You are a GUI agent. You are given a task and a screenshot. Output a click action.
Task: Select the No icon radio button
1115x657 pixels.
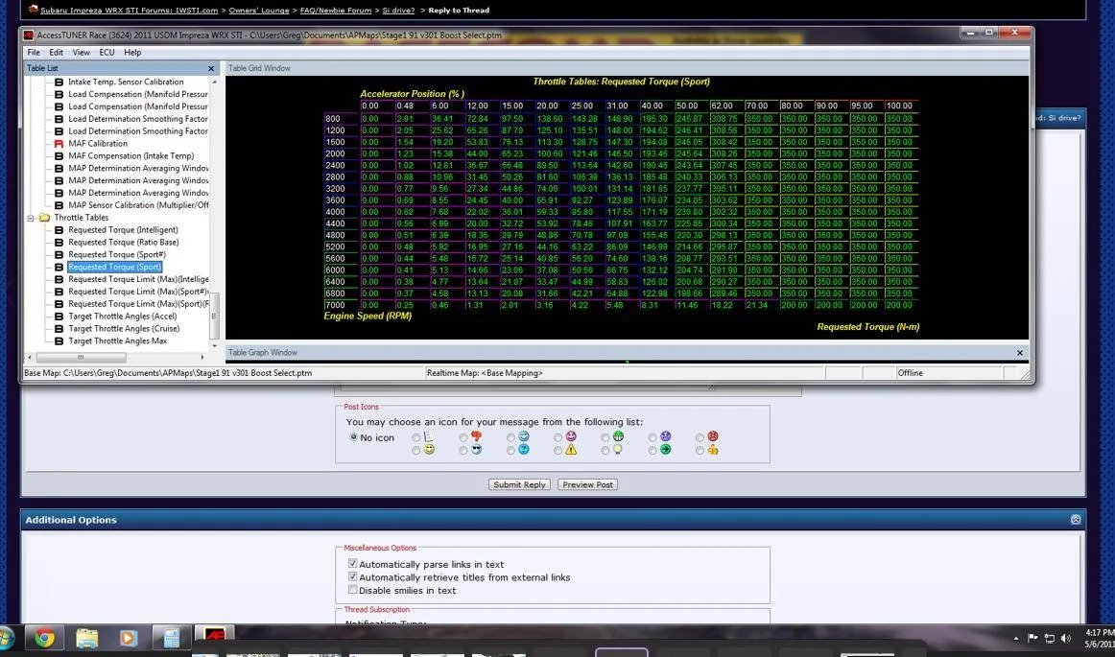[353, 437]
